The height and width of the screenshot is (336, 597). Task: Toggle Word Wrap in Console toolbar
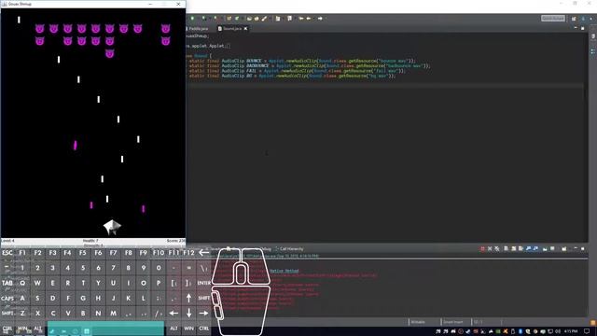(x=521, y=249)
